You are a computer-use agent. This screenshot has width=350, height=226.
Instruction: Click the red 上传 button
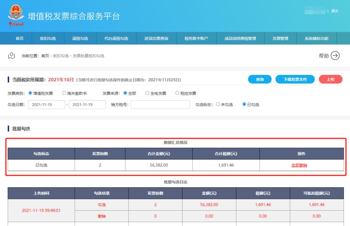330,80
